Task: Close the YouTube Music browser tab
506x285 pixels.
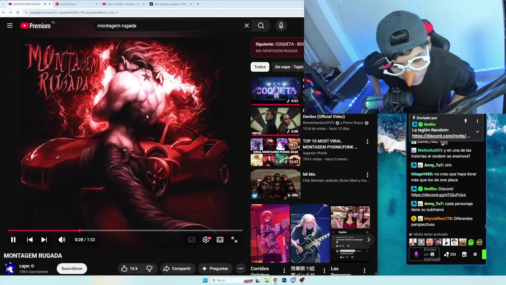Action: (96, 4)
